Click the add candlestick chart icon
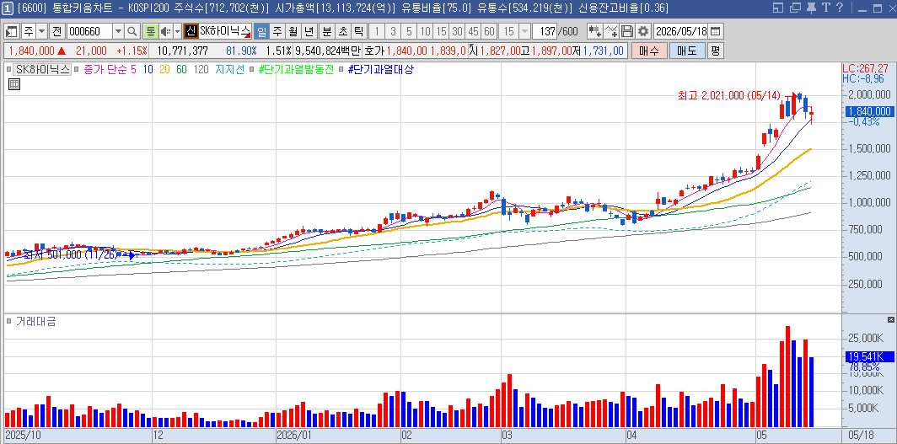 point(595,31)
